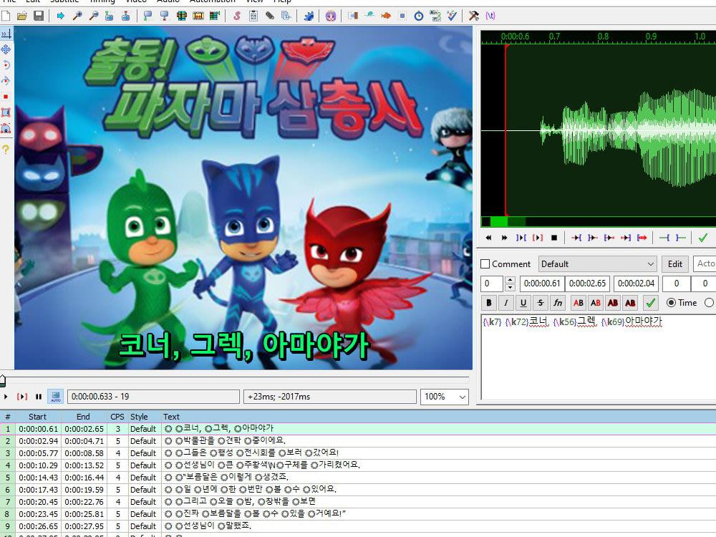Set outline color with third AB button
This screenshot has height=537, width=716.
(x=614, y=303)
